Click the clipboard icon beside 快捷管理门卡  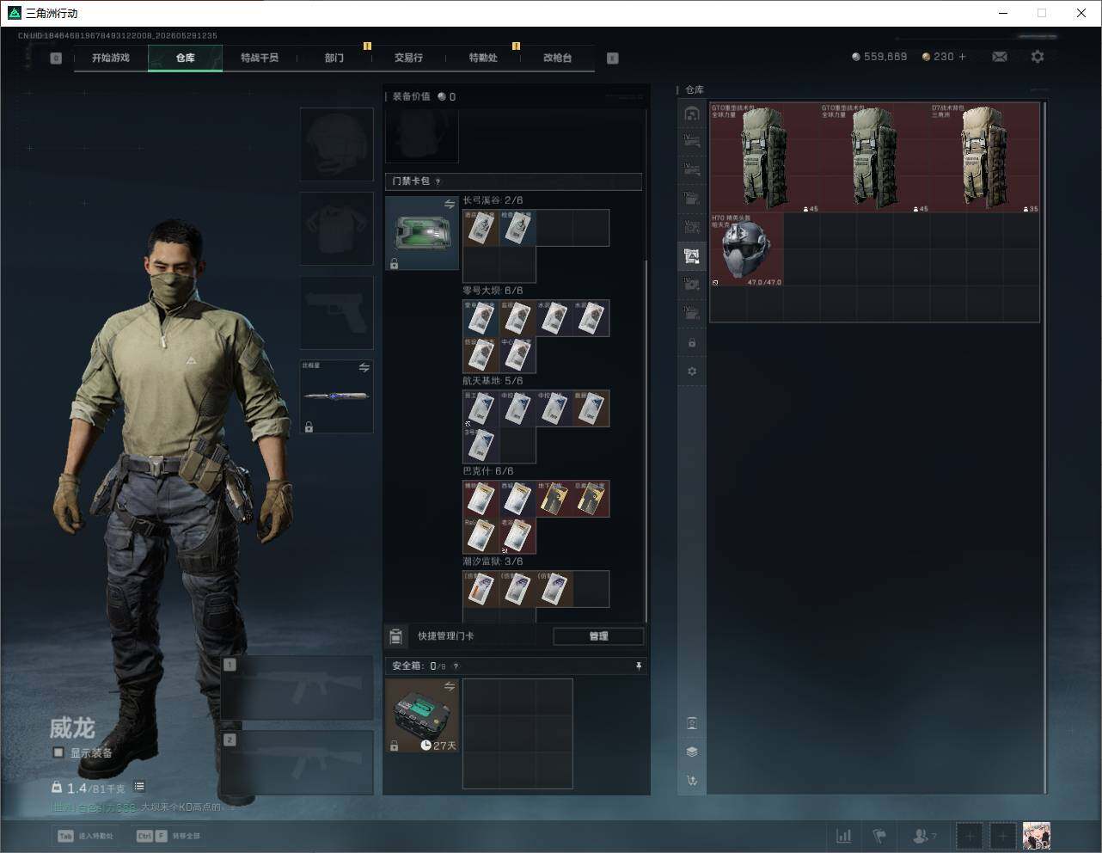(x=395, y=636)
